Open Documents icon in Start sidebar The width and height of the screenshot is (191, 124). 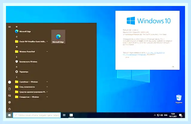[x=10, y=89]
